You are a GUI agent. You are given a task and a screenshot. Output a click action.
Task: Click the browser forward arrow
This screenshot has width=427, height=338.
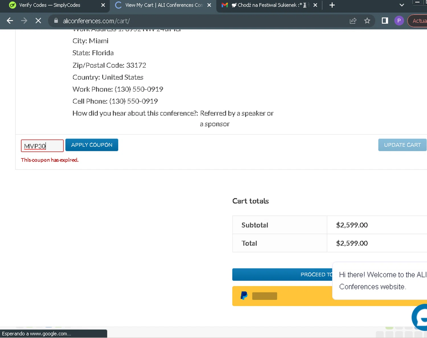pos(24,21)
